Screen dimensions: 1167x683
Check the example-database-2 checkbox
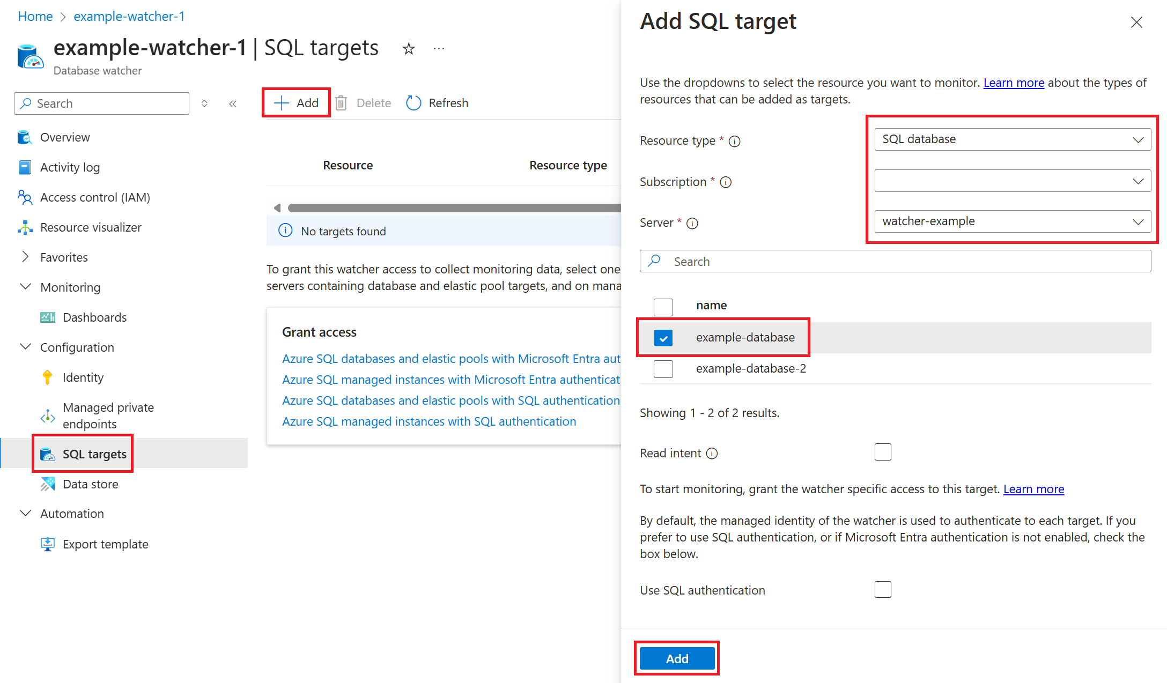[663, 369]
